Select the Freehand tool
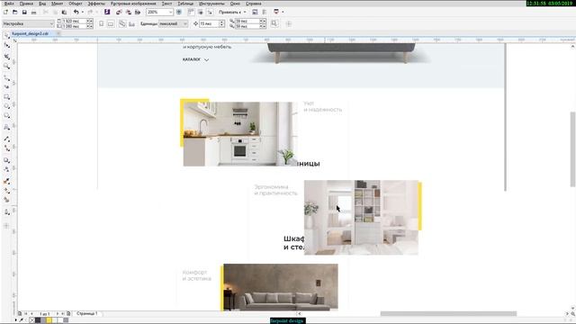 pyautogui.click(x=6, y=78)
